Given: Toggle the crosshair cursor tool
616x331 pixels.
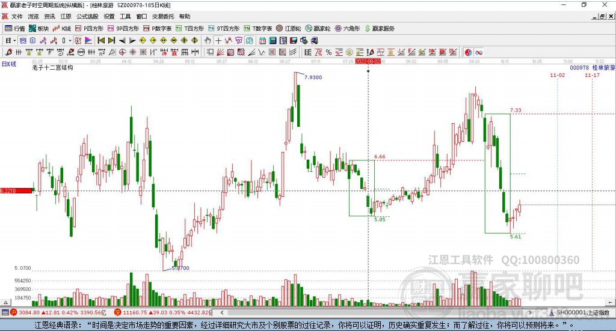Looking at the screenshot, I should click(x=218, y=40).
